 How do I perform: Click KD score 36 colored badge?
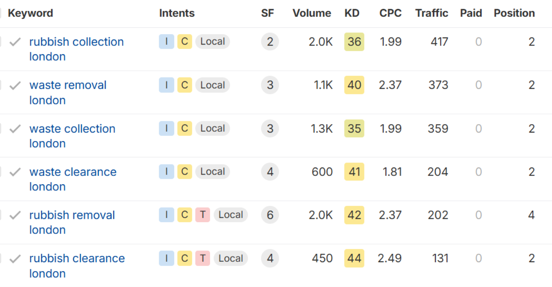354,42
